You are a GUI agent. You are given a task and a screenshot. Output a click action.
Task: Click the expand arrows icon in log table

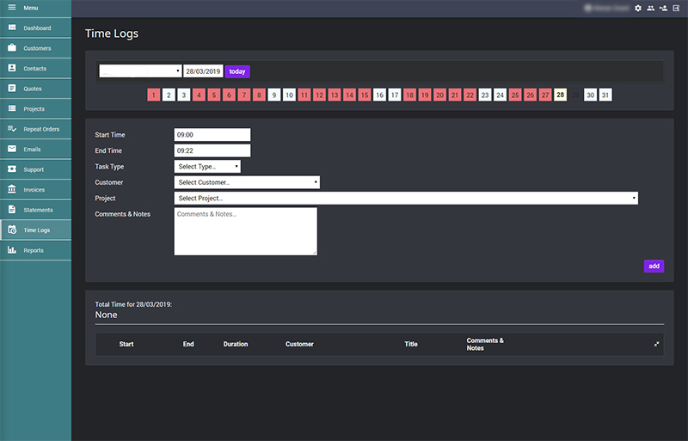656,344
